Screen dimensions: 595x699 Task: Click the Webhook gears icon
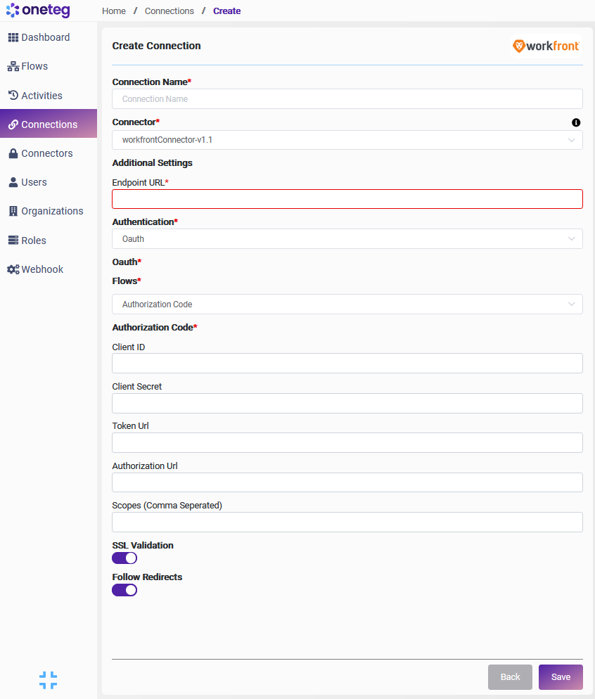pyautogui.click(x=13, y=269)
